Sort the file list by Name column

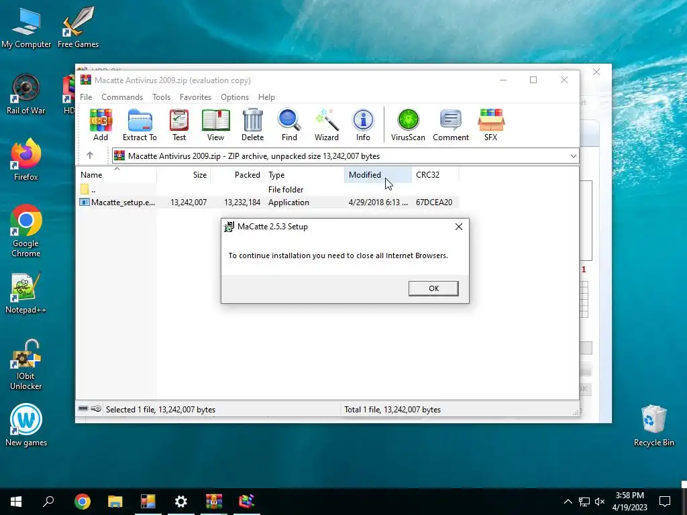pyautogui.click(x=117, y=175)
